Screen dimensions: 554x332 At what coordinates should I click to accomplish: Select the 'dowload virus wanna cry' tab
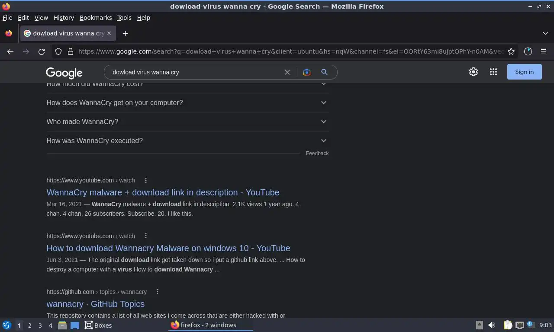click(68, 33)
